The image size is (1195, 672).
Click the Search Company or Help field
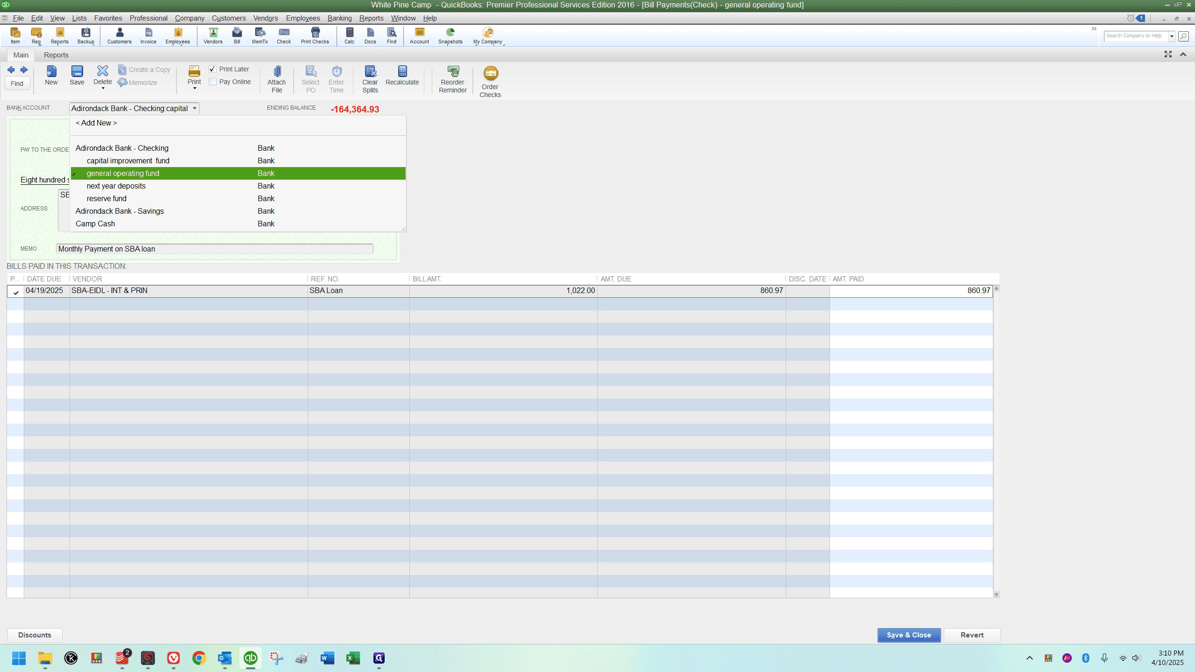point(1136,36)
